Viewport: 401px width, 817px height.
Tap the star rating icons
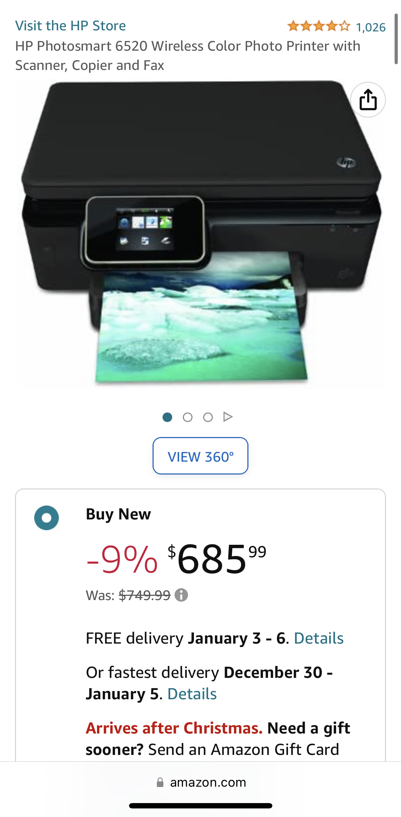click(x=319, y=26)
